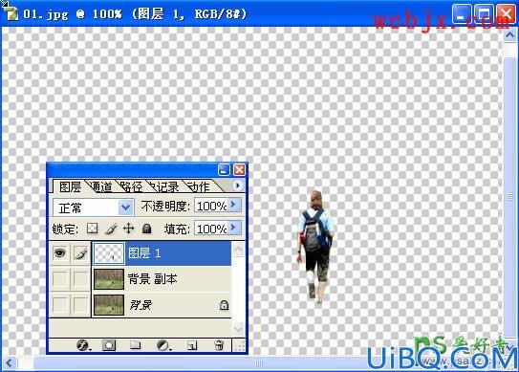Click the 不透明度 100% input field
The height and width of the screenshot is (372, 519).
click(211, 206)
